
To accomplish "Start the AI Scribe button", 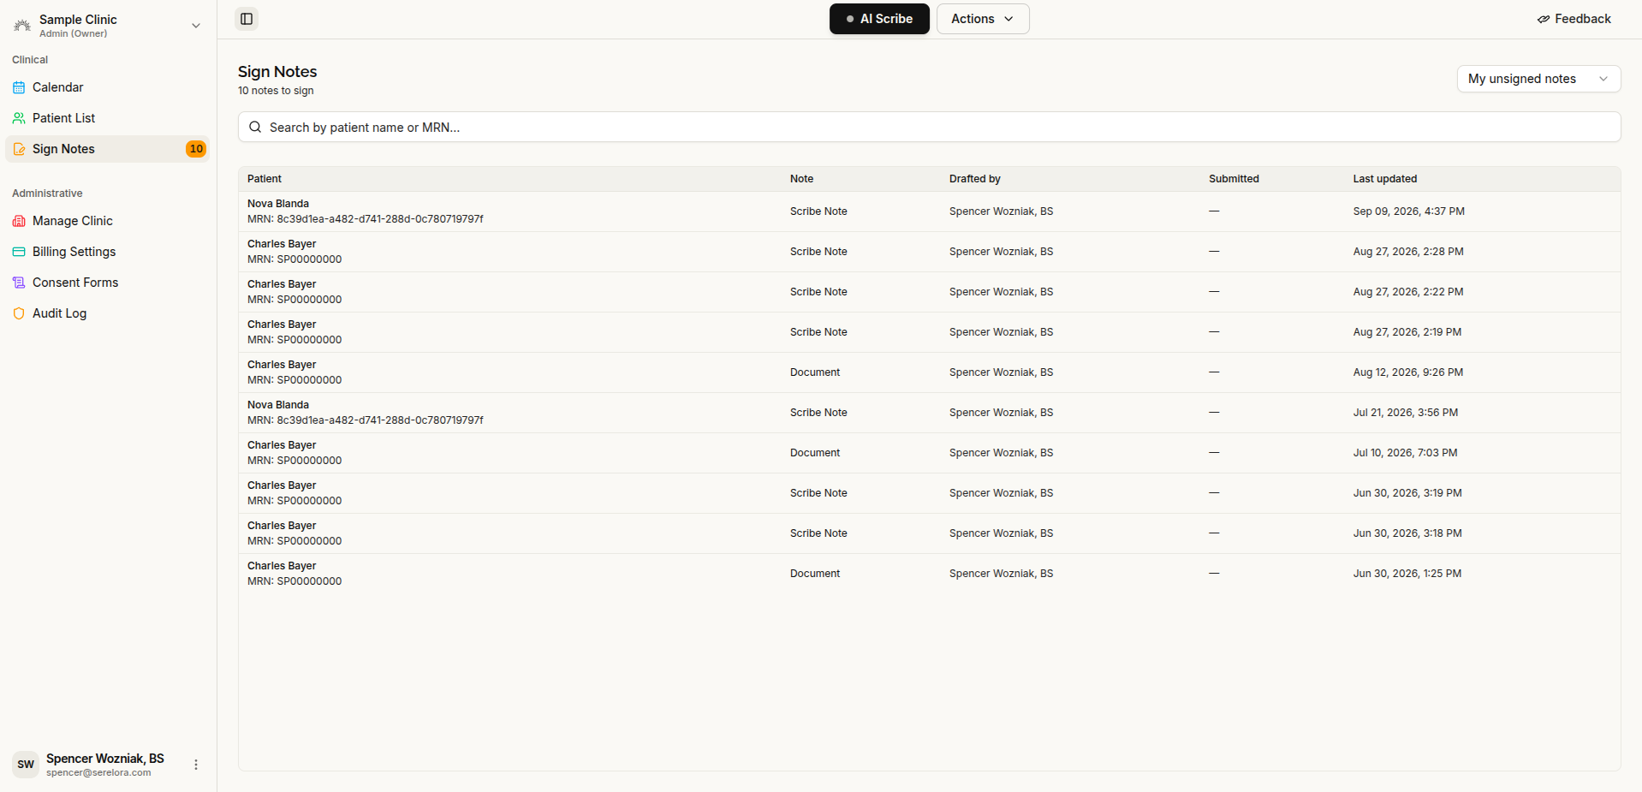I will pos(879,19).
